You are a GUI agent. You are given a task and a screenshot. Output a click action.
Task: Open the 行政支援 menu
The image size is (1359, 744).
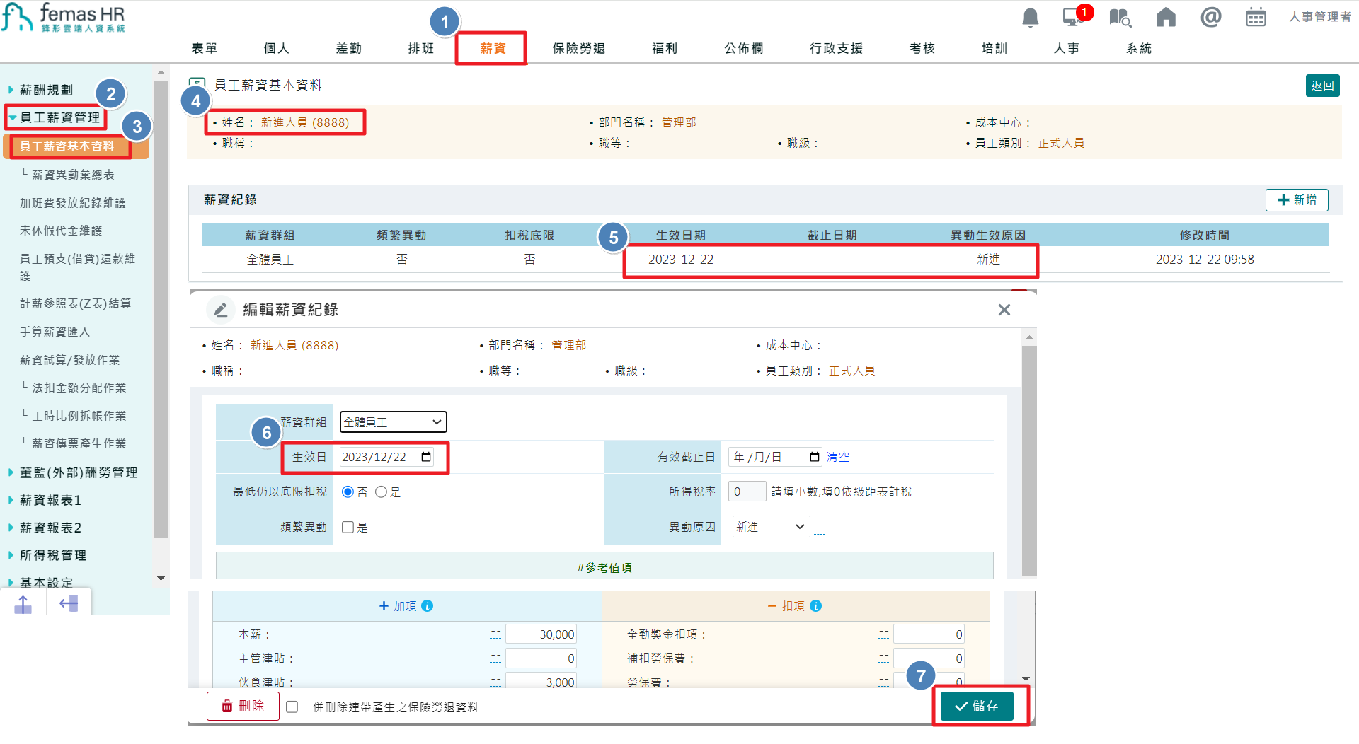click(x=836, y=48)
